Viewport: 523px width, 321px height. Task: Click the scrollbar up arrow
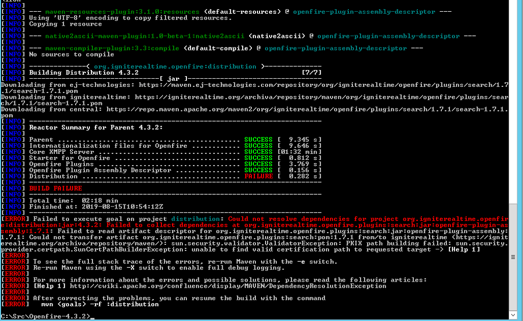(512, 5)
